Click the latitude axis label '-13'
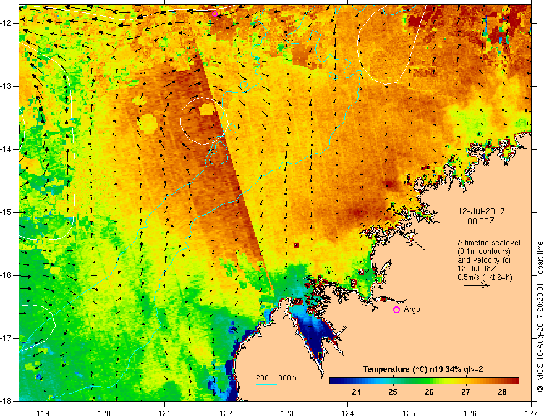 [x=7, y=86]
